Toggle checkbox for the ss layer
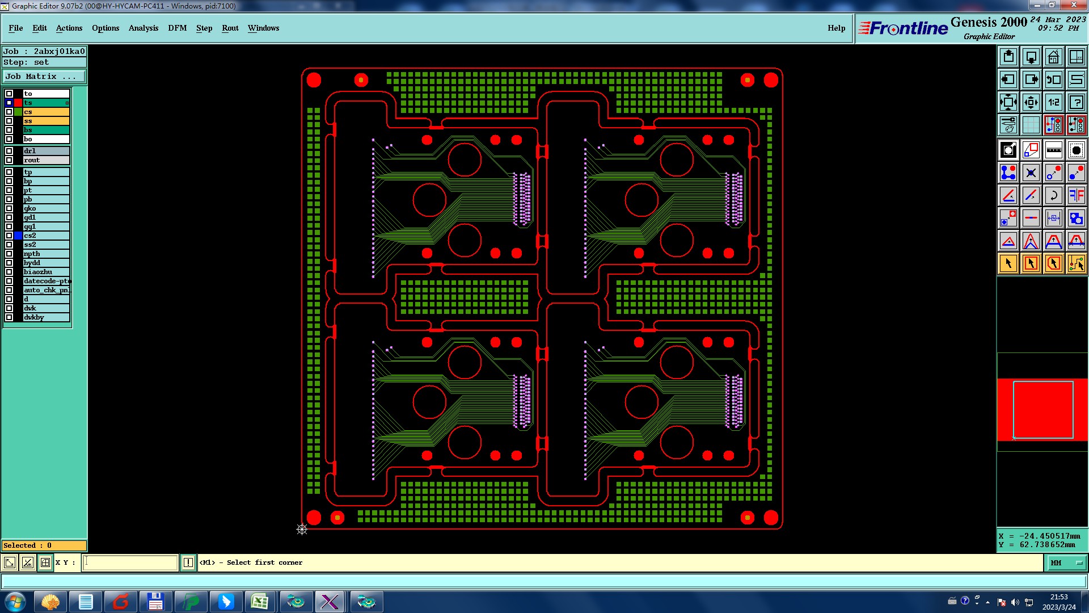 pyautogui.click(x=9, y=121)
